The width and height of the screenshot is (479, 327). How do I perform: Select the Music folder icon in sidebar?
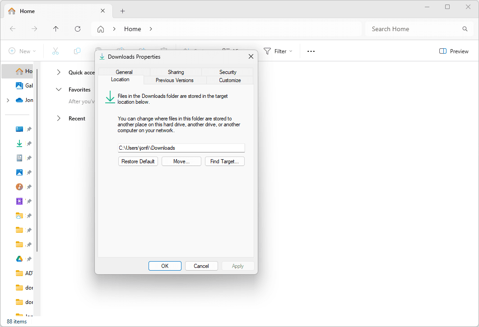(19, 187)
